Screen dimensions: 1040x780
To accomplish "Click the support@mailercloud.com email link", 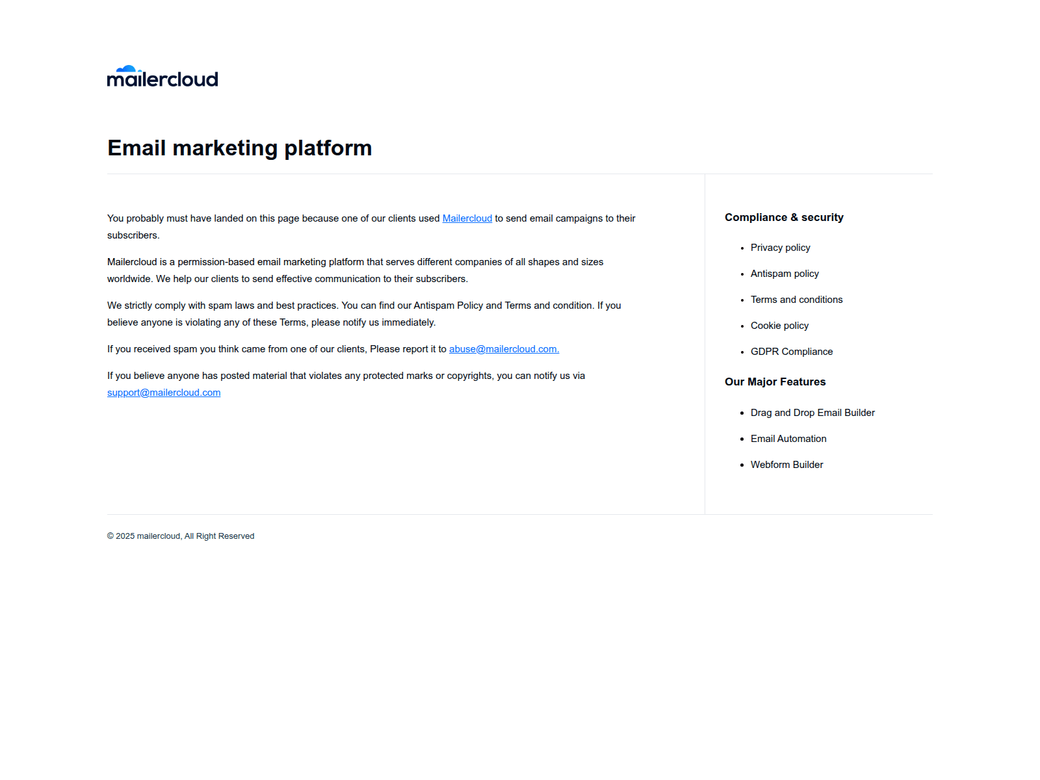I will [x=164, y=393].
